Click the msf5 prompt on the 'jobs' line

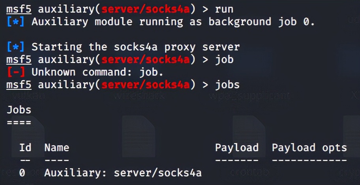[x=19, y=85]
